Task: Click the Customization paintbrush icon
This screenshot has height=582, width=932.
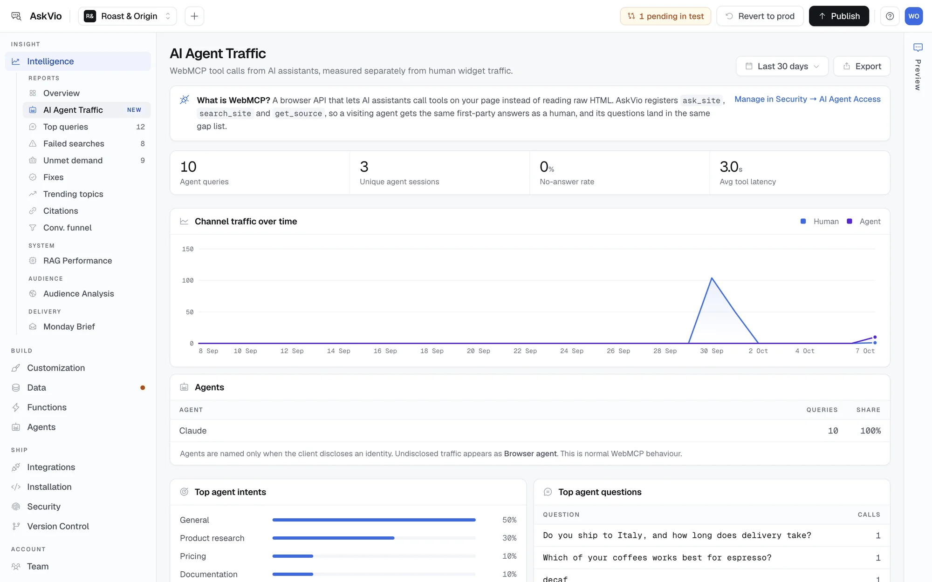Action: (16, 368)
